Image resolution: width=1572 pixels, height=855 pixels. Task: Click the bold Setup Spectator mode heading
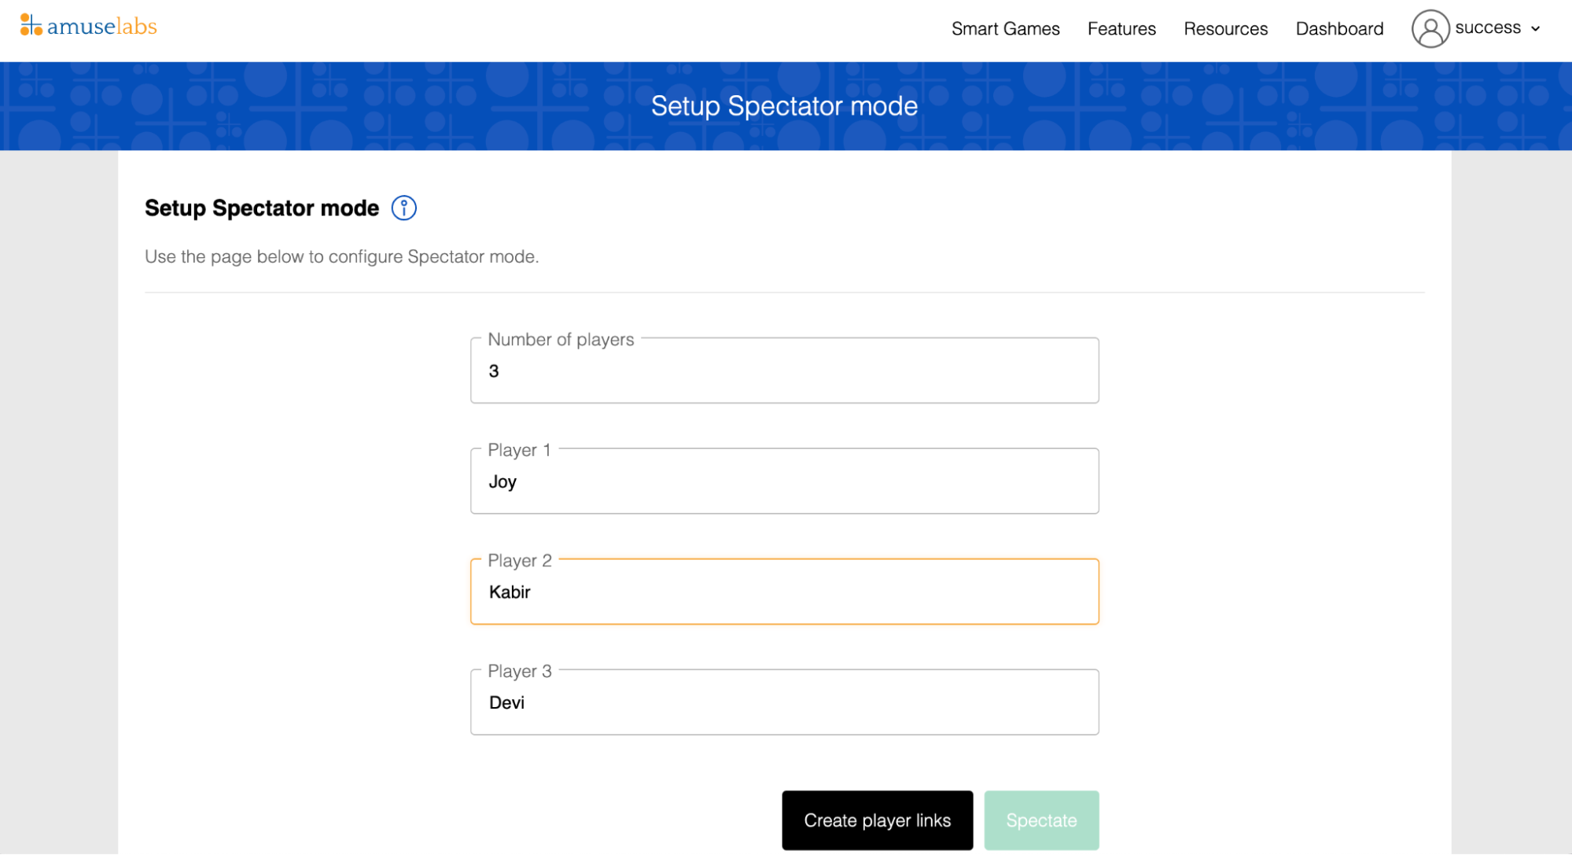[262, 208]
